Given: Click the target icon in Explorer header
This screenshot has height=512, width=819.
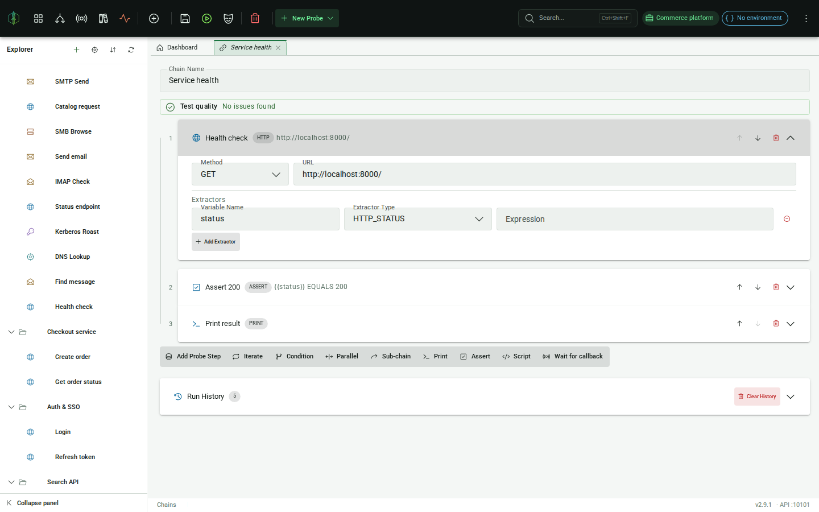Looking at the screenshot, I should pos(94,49).
